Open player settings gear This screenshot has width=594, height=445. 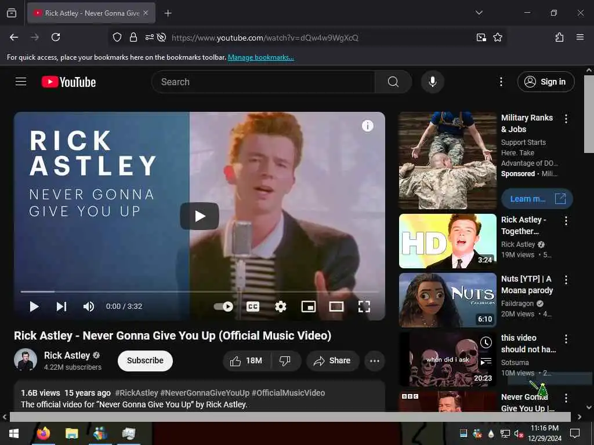(280, 307)
